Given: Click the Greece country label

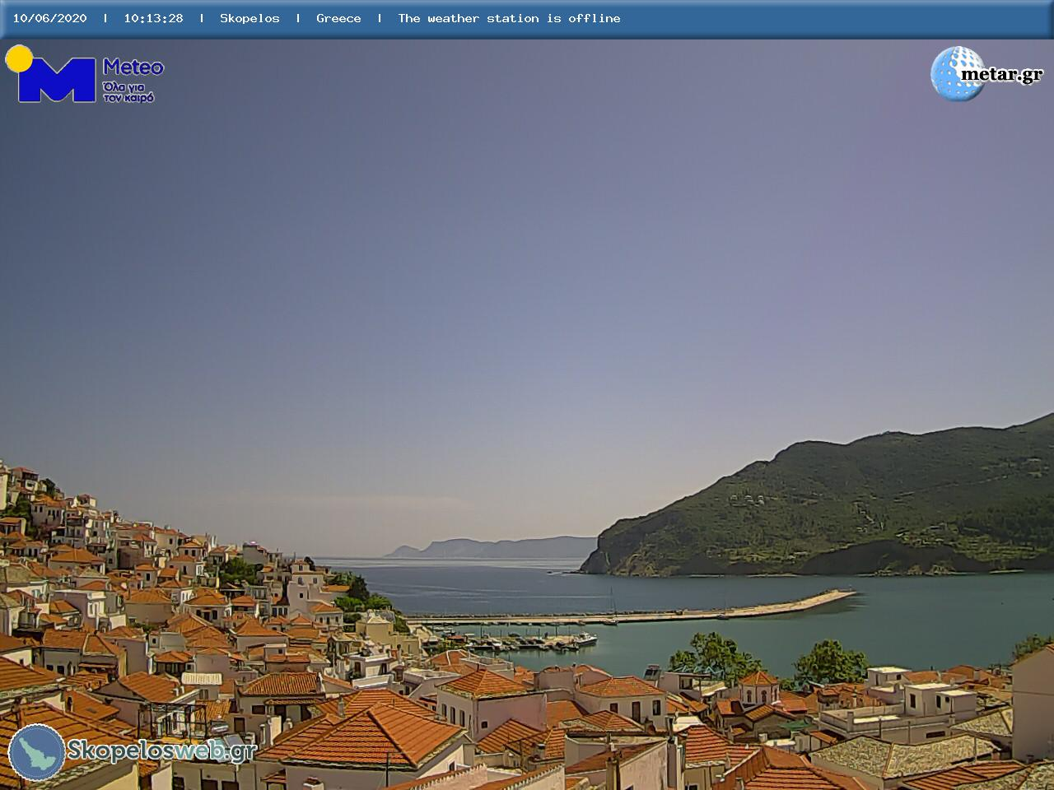Looking at the screenshot, I should tap(338, 18).
